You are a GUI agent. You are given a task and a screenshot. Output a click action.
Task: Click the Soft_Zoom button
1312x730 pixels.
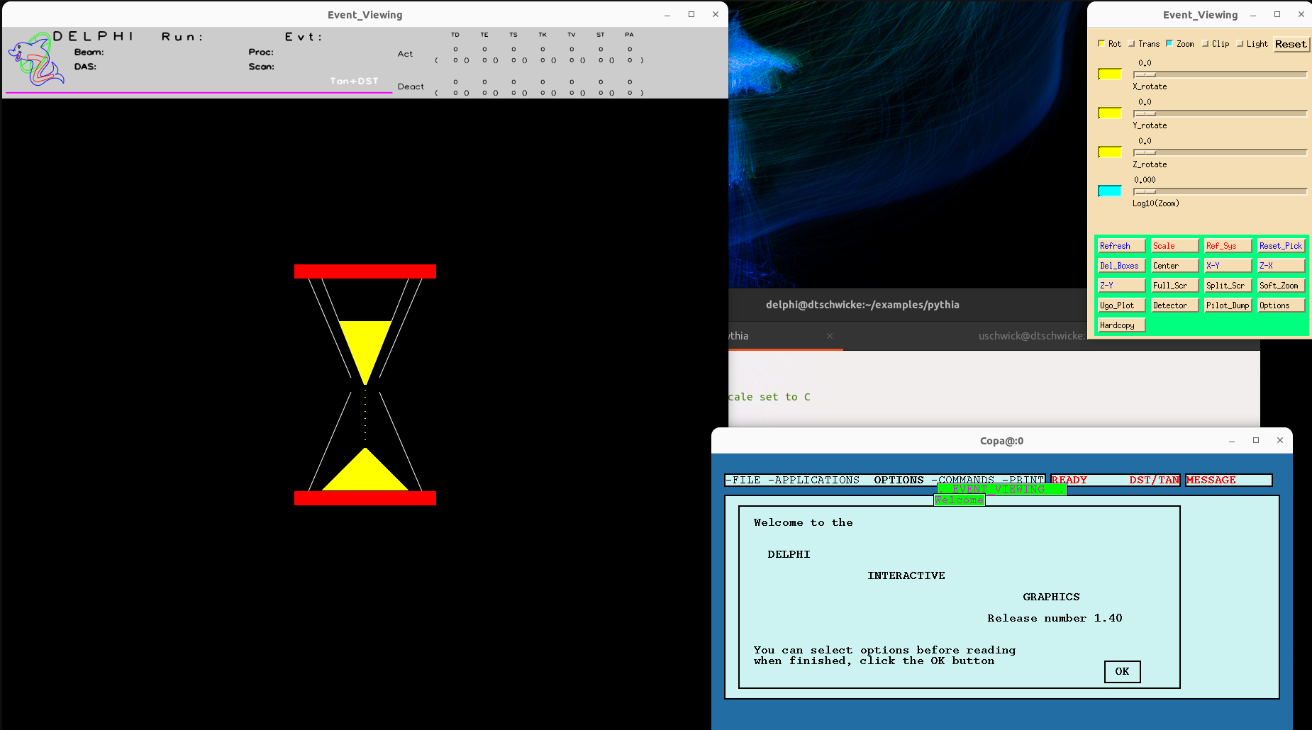(x=1281, y=286)
